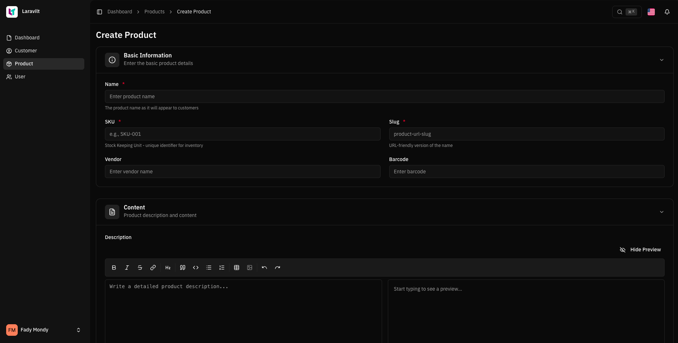Open the Fady Mondy user menu
The height and width of the screenshot is (343, 678).
pyautogui.click(x=43, y=330)
